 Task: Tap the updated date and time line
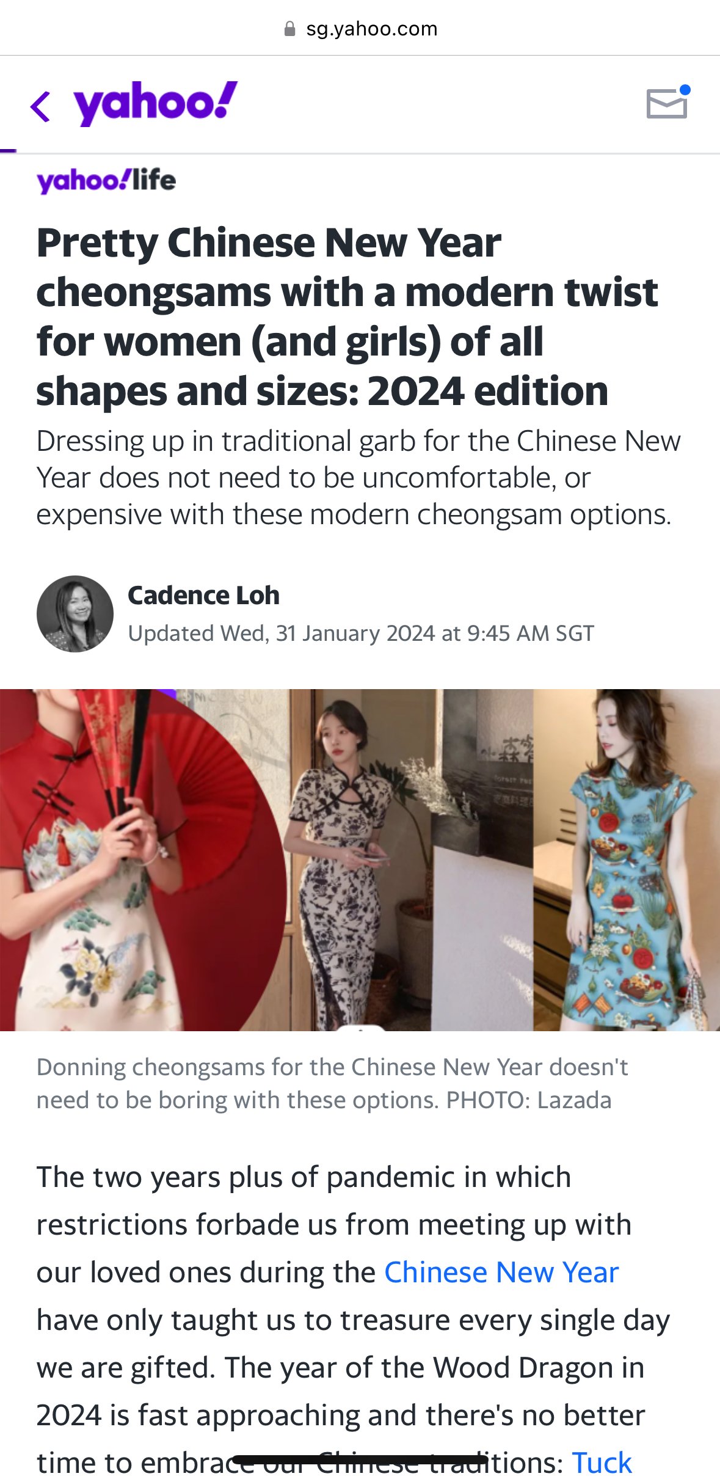(x=361, y=633)
